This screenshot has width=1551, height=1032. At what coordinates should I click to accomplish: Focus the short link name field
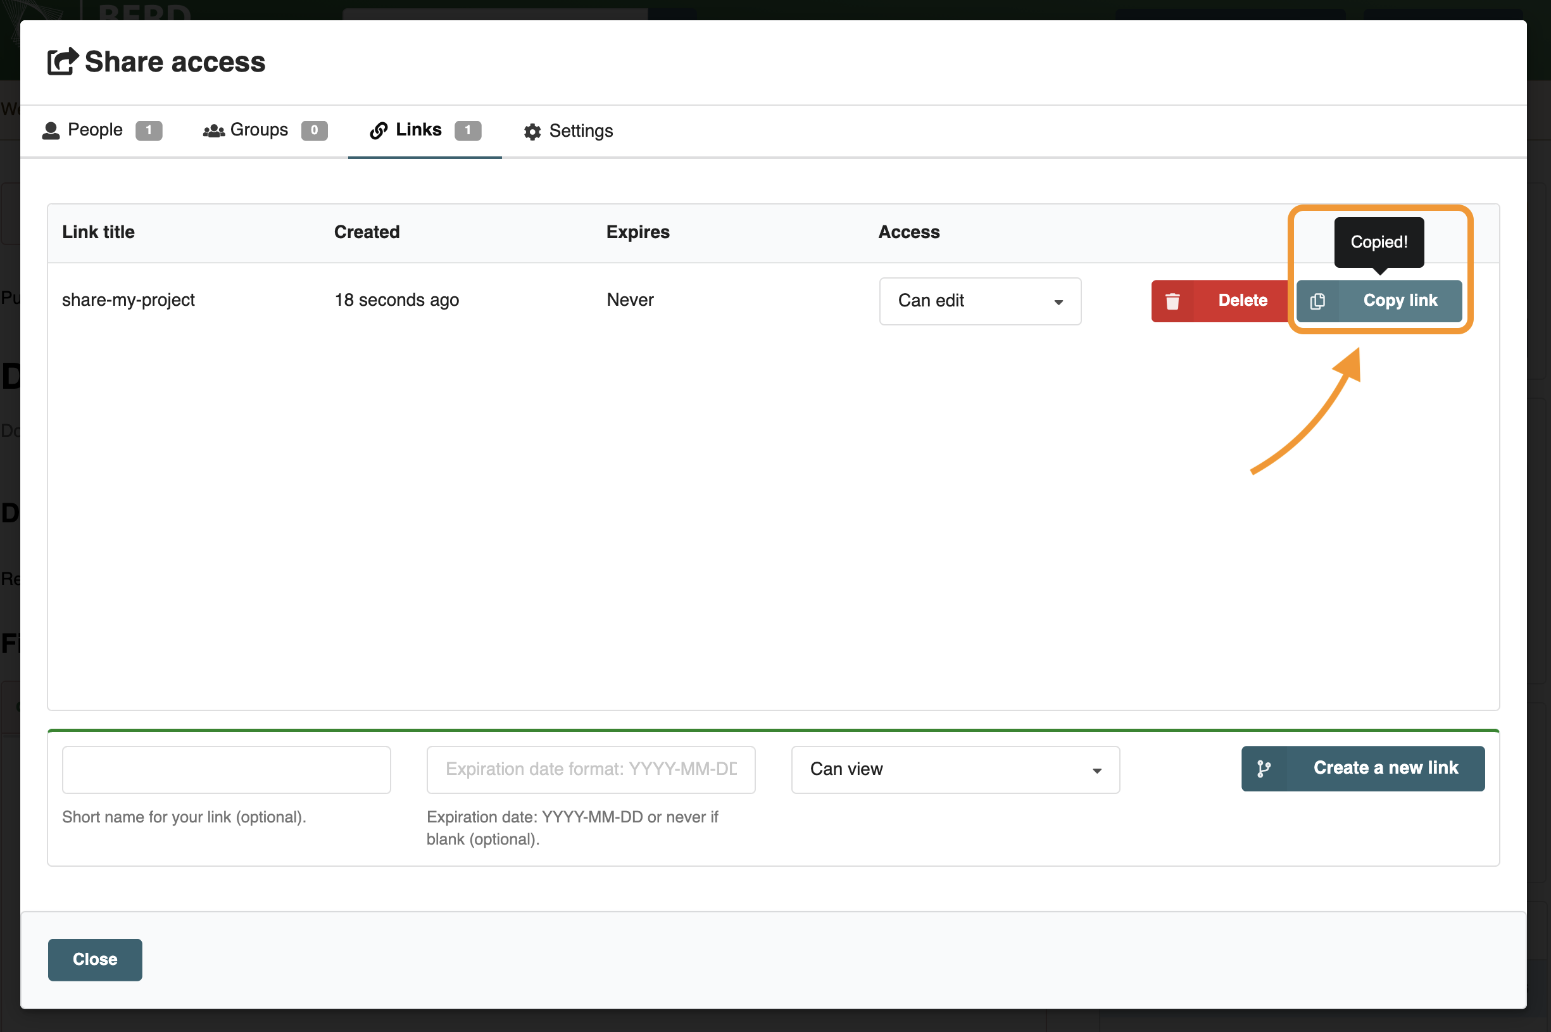(x=227, y=769)
